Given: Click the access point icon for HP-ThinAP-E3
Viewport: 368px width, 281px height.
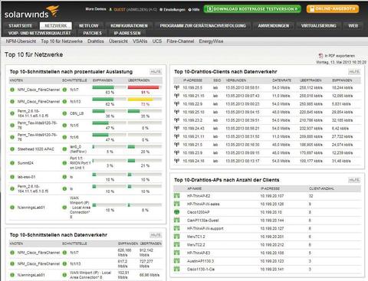Looking at the screenshot, I should pyautogui.click(x=176, y=253).
